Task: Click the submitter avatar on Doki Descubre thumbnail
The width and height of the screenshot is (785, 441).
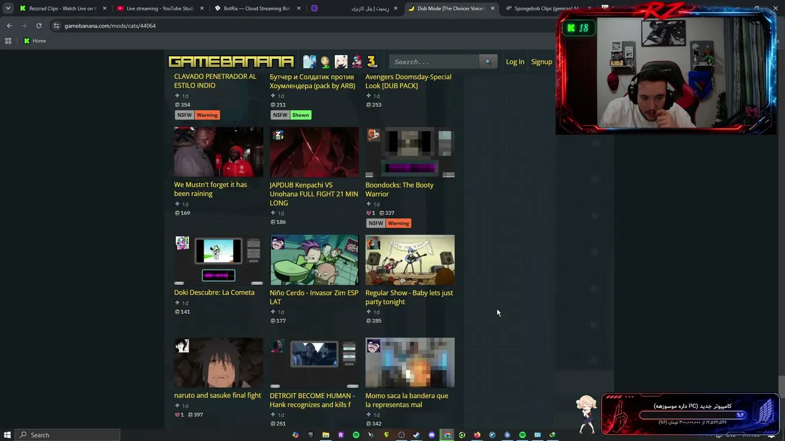Action: tap(182, 243)
